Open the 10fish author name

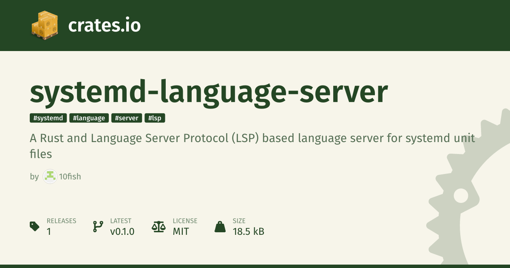coord(70,177)
